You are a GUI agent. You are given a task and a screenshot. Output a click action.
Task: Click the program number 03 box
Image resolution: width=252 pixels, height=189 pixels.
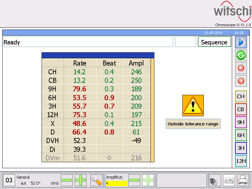(x=9, y=180)
